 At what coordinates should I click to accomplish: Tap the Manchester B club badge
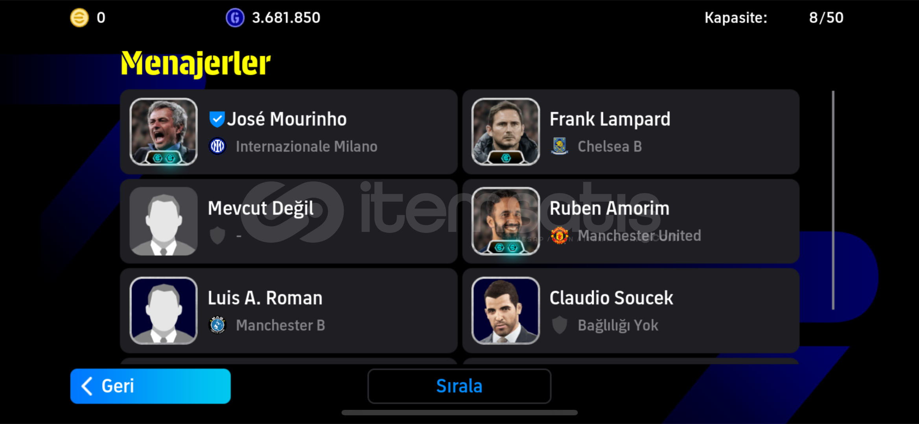pyautogui.click(x=217, y=325)
